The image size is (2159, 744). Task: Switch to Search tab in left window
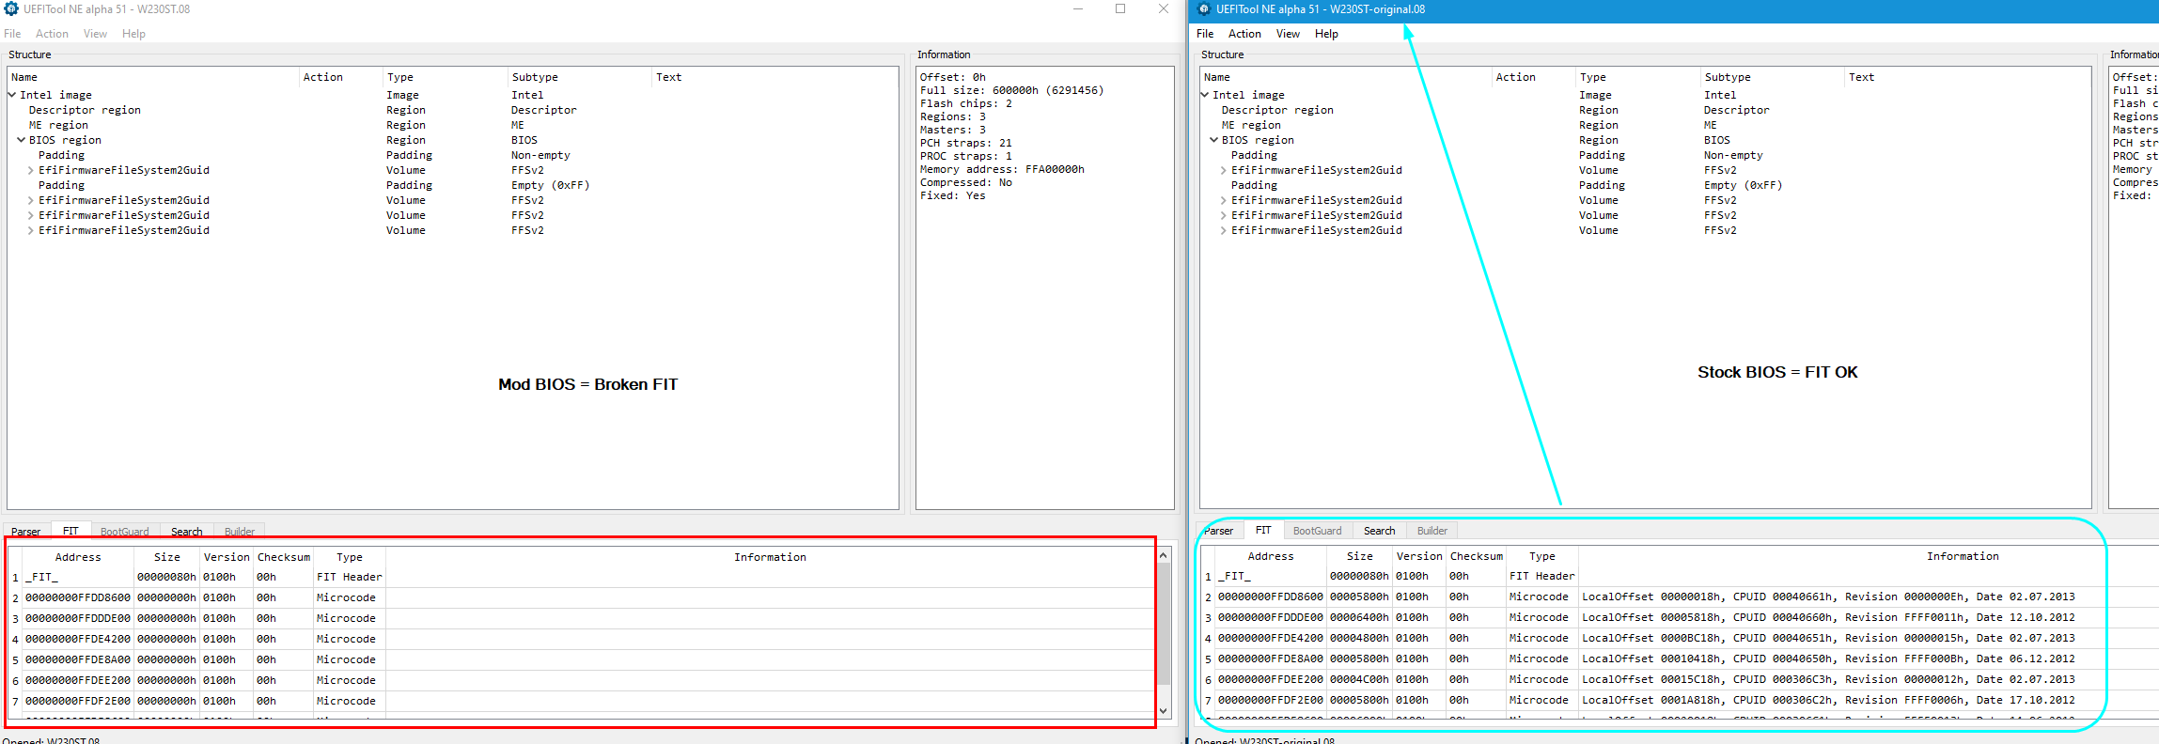(187, 532)
